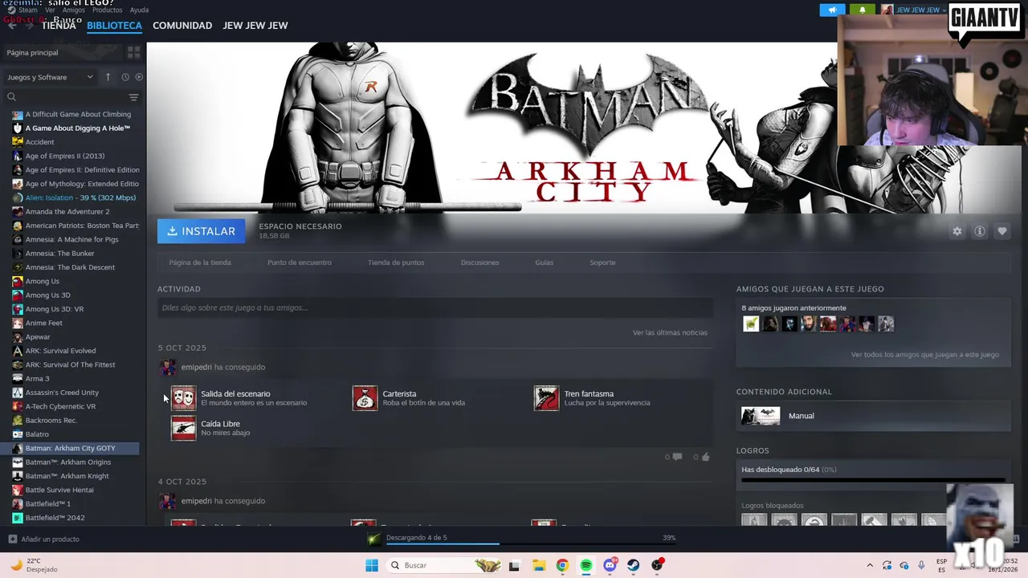
Task: Open the Ver menu
Action: (50, 10)
